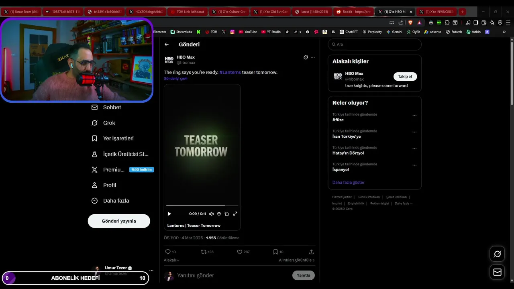Open the Perplexity bookmark

point(372,32)
